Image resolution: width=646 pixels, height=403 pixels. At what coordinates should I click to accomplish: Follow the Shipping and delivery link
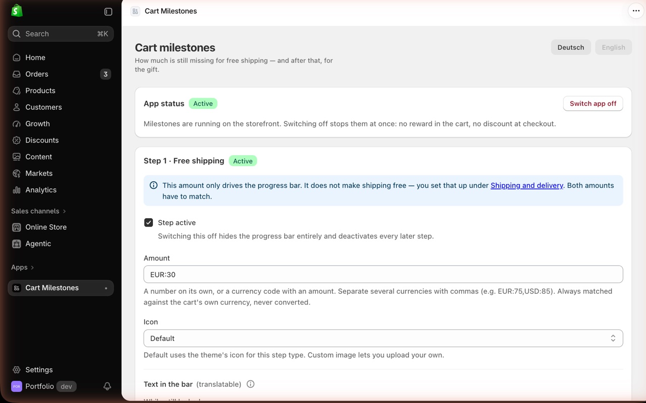coord(526,185)
